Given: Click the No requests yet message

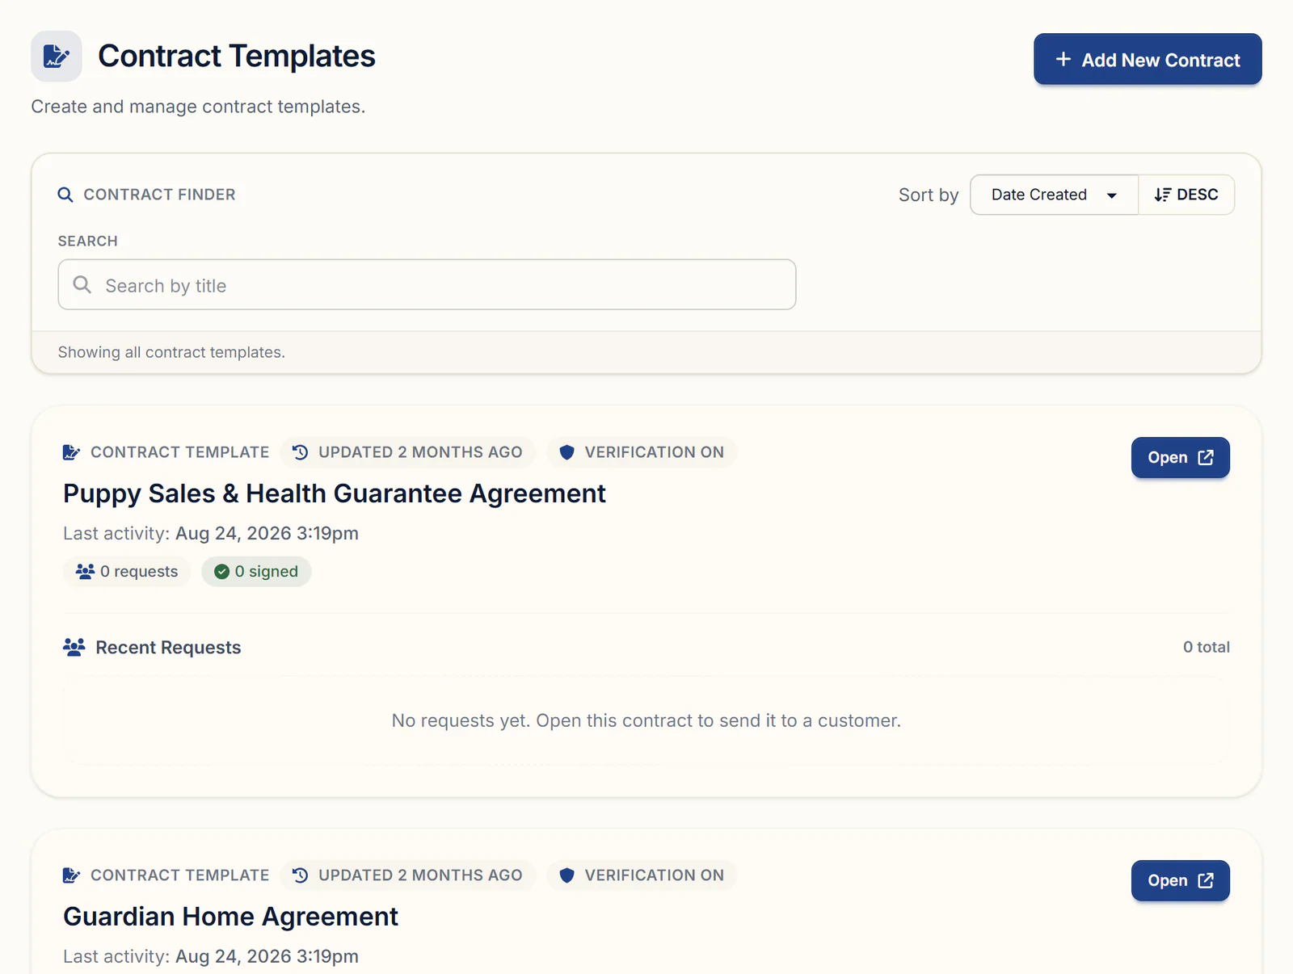Looking at the screenshot, I should tap(646, 720).
